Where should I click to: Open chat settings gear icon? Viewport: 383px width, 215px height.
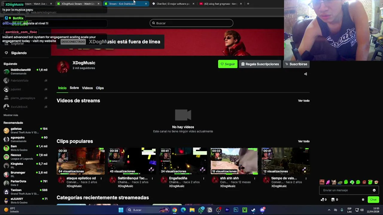(x=363, y=199)
